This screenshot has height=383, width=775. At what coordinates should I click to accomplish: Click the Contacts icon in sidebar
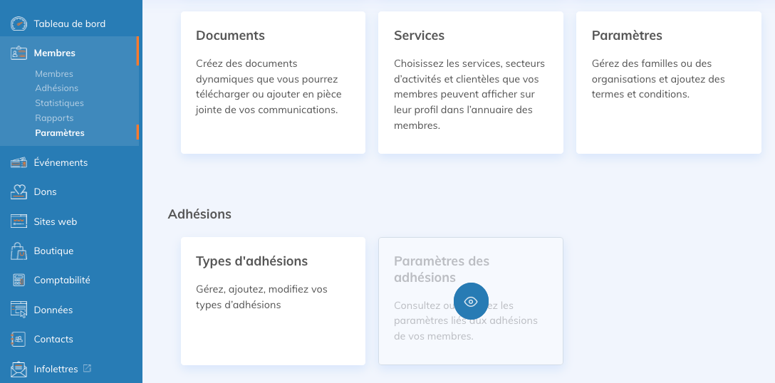(19, 339)
